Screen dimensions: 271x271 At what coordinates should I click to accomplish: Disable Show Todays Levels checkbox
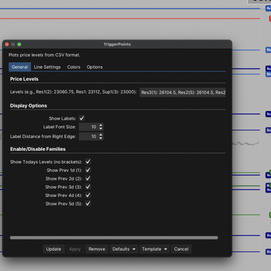coord(88,162)
